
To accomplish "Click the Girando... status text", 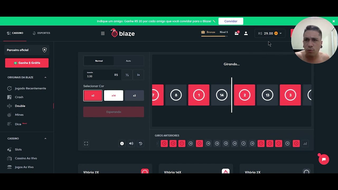I will [232, 64].
